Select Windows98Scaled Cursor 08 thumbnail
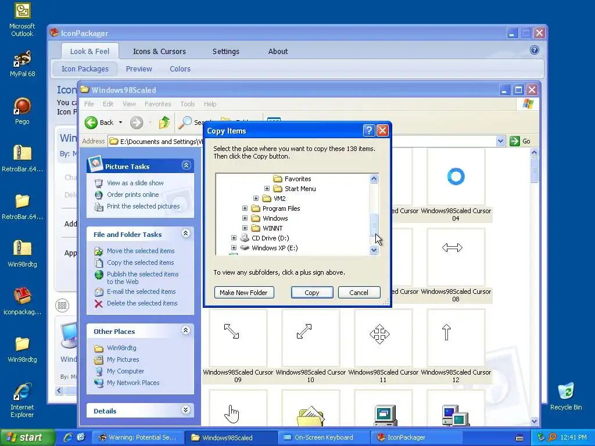This screenshot has width=595, height=446. coord(456,257)
